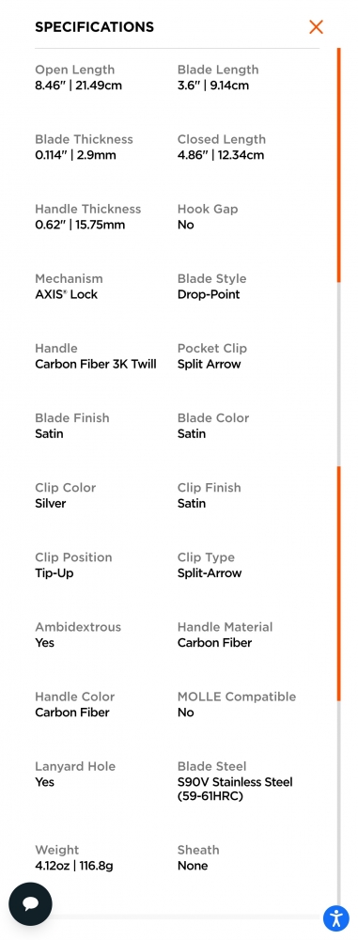The image size is (358, 940).
Task: Select the Ambidextrous Yes value
Action: [x=44, y=643]
